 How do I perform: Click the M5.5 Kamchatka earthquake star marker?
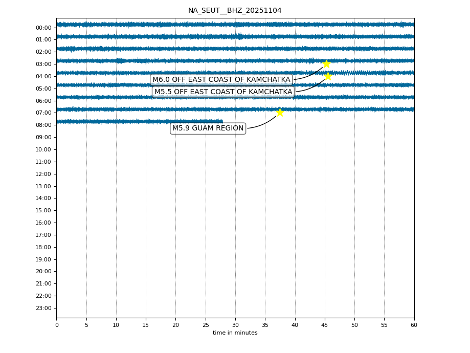[328, 76]
